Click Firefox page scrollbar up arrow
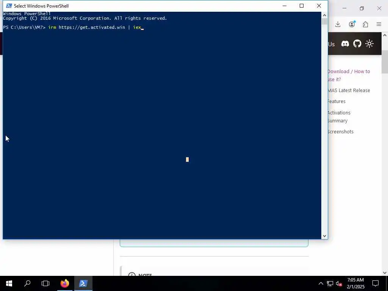The width and height of the screenshot is (388, 291). coord(385,35)
